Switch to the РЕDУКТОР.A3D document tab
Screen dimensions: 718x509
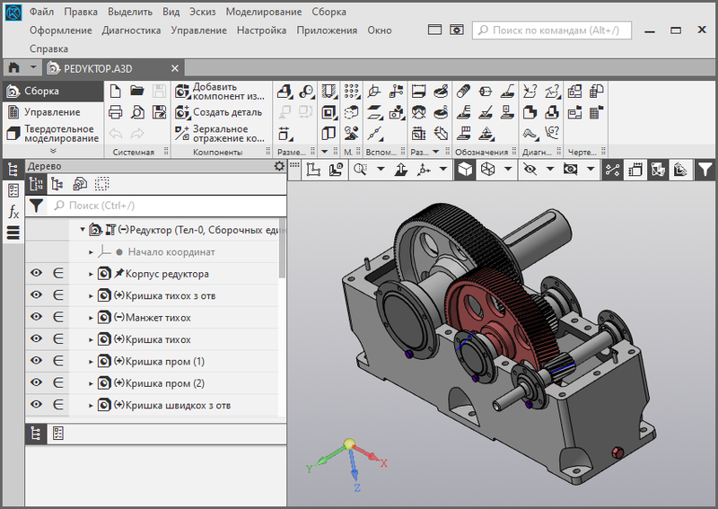[98, 69]
